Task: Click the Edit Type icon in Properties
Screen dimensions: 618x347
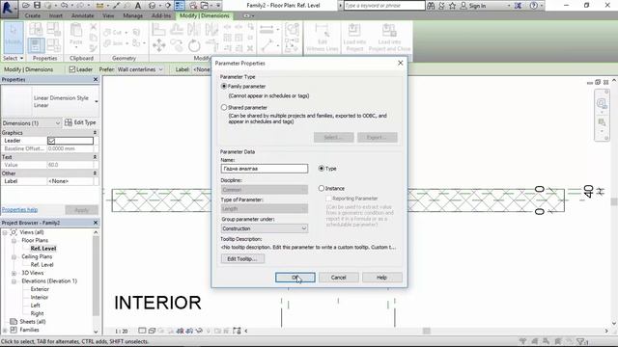Action: [80, 122]
